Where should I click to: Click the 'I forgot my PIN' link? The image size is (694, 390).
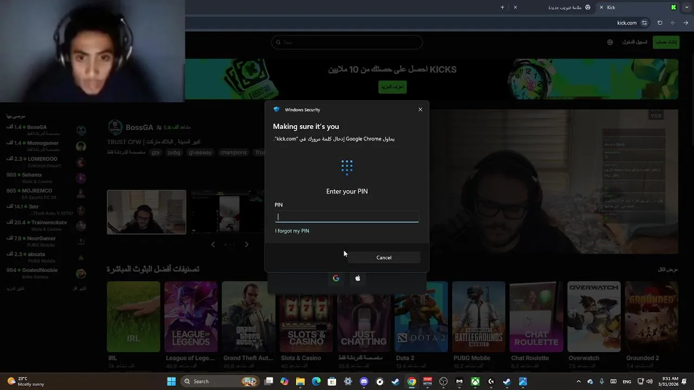292,231
